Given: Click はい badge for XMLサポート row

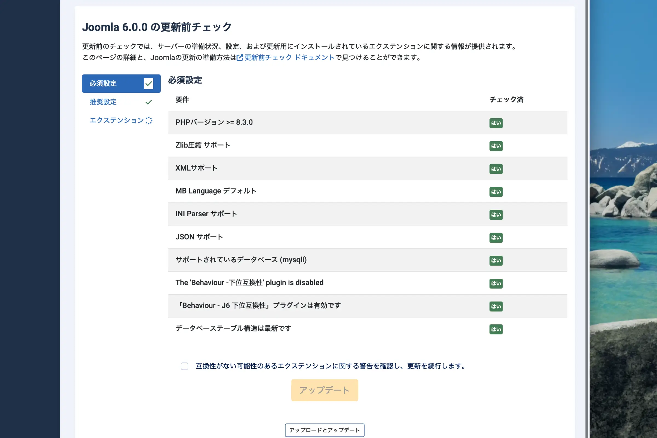Looking at the screenshot, I should coord(496,169).
